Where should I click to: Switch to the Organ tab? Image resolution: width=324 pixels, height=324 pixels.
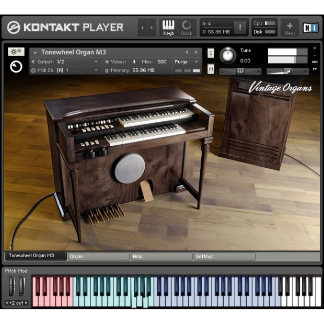pyautogui.click(x=99, y=257)
